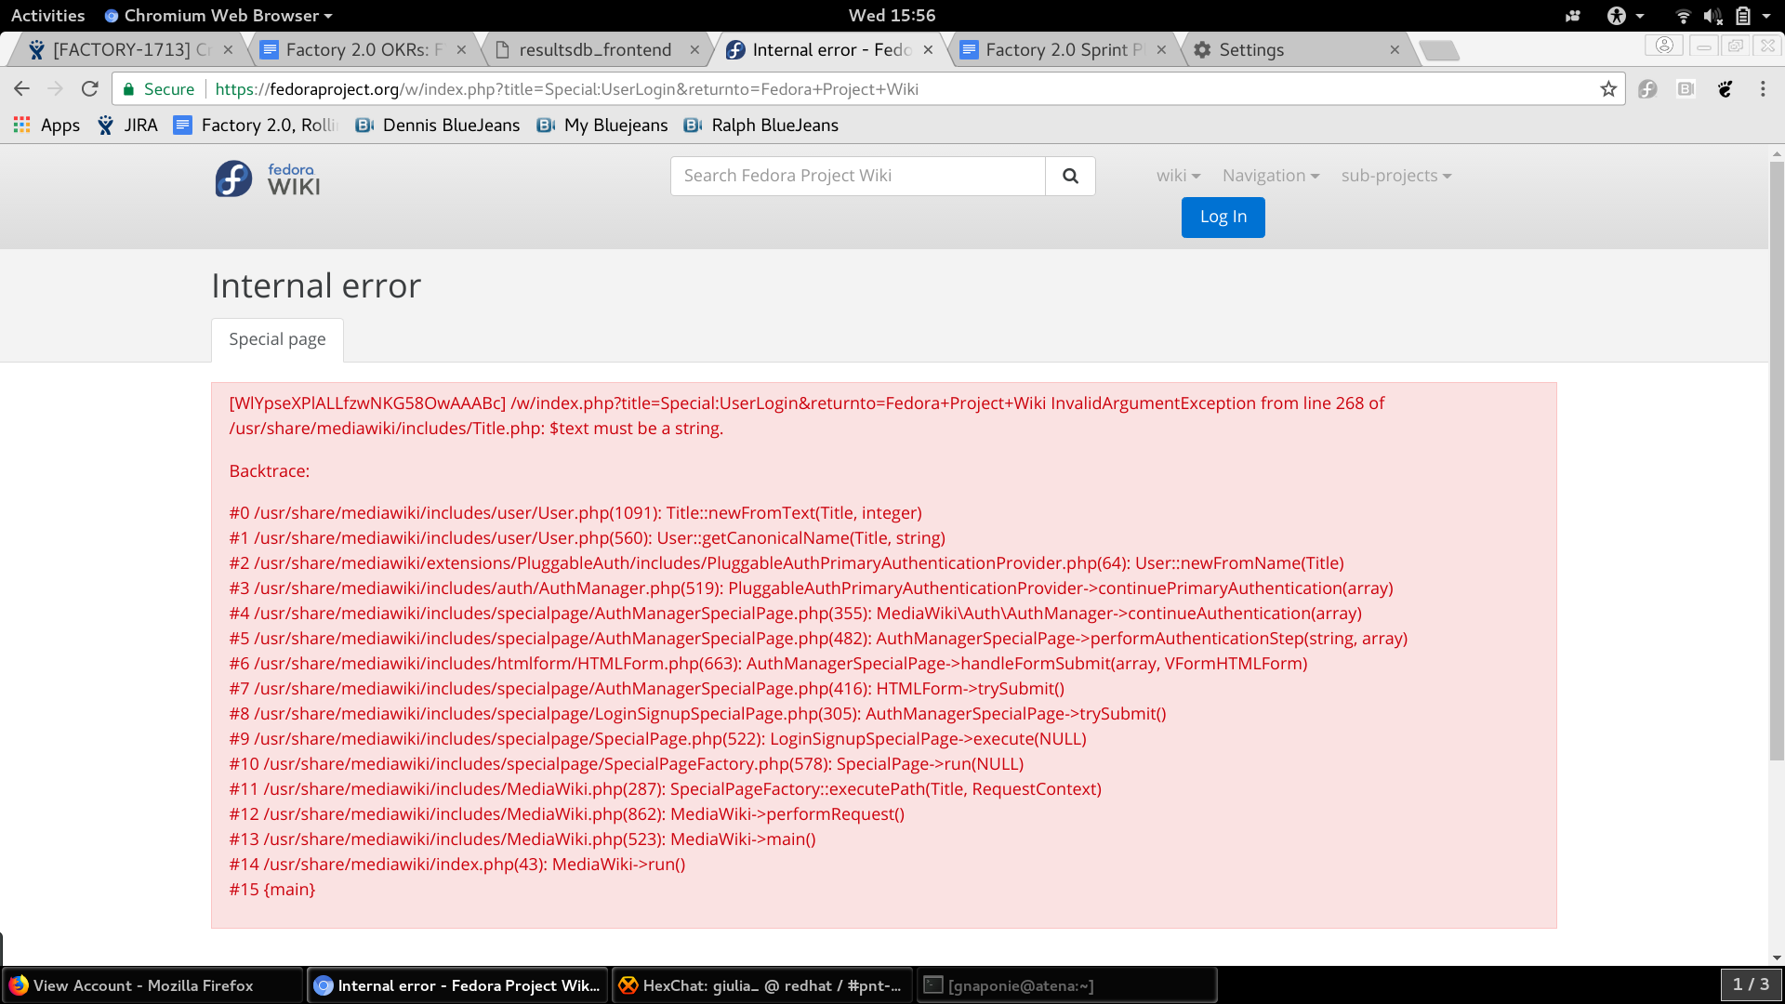The height and width of the screenshot is (1004, 1785).
Task: Click the battery icon in top bar
Action: point(1743,16)
